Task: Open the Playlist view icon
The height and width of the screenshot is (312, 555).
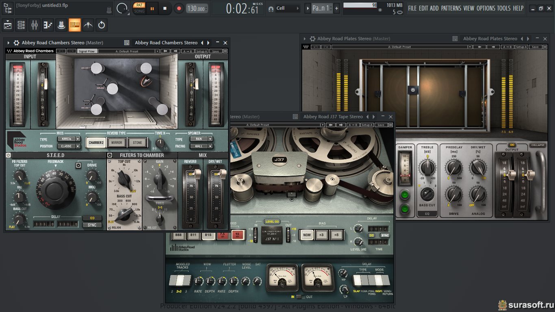Action: 8,25
